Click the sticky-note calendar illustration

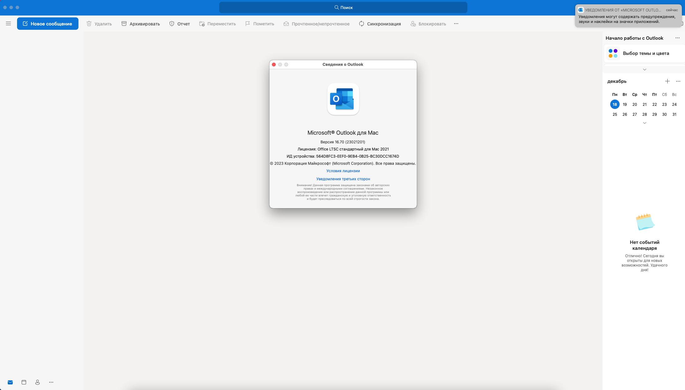645,222
